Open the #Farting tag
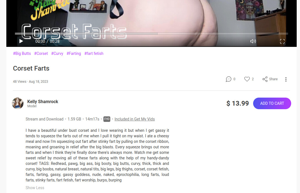Viewport: 300px width, 193px height. pyautogui.click(x=74, y=53)
